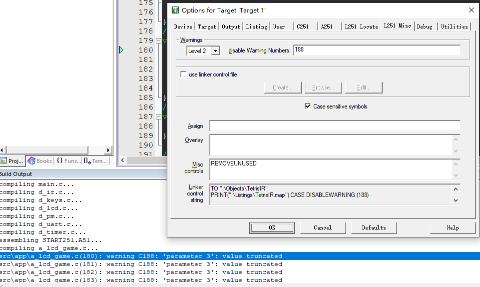Viewport: 480px width, 287px height.
Task: Click the Assign input field
Action: (x=335, y=125)
